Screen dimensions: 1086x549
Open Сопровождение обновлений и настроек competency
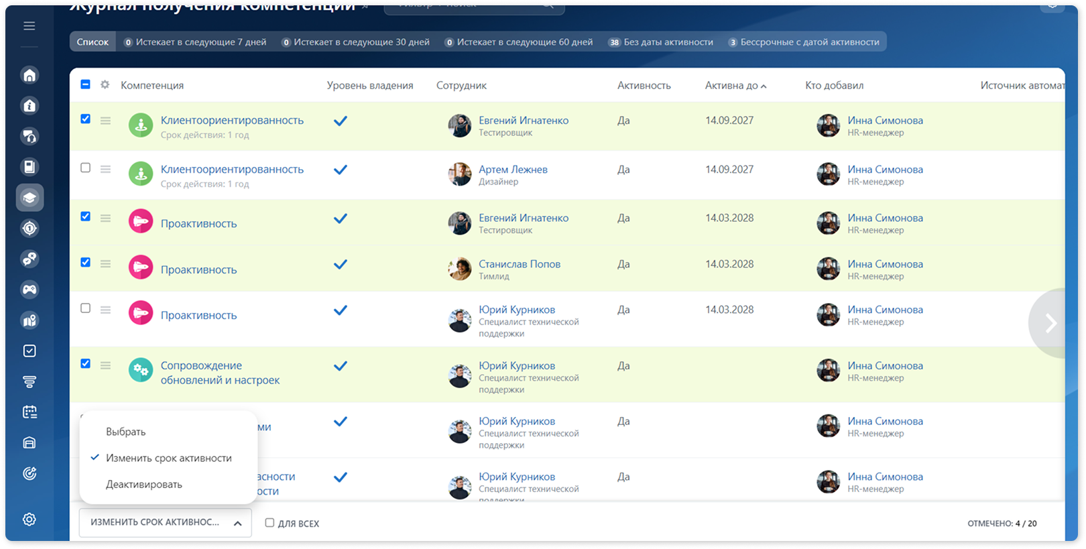coord(220,373)
